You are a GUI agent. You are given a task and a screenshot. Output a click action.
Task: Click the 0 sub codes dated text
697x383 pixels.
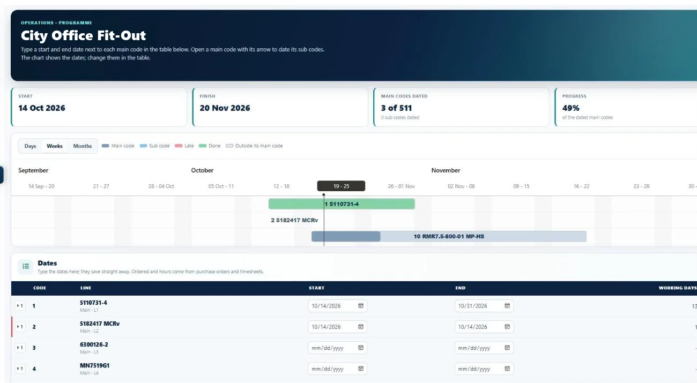pos(400,117)
